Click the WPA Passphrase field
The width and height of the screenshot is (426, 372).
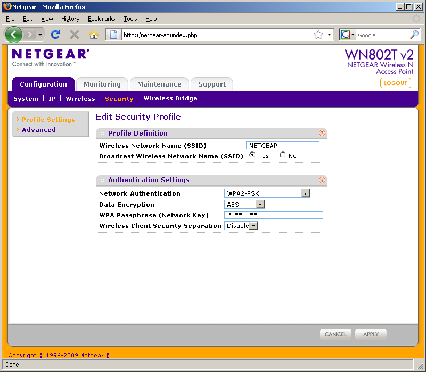pos(274,215)
